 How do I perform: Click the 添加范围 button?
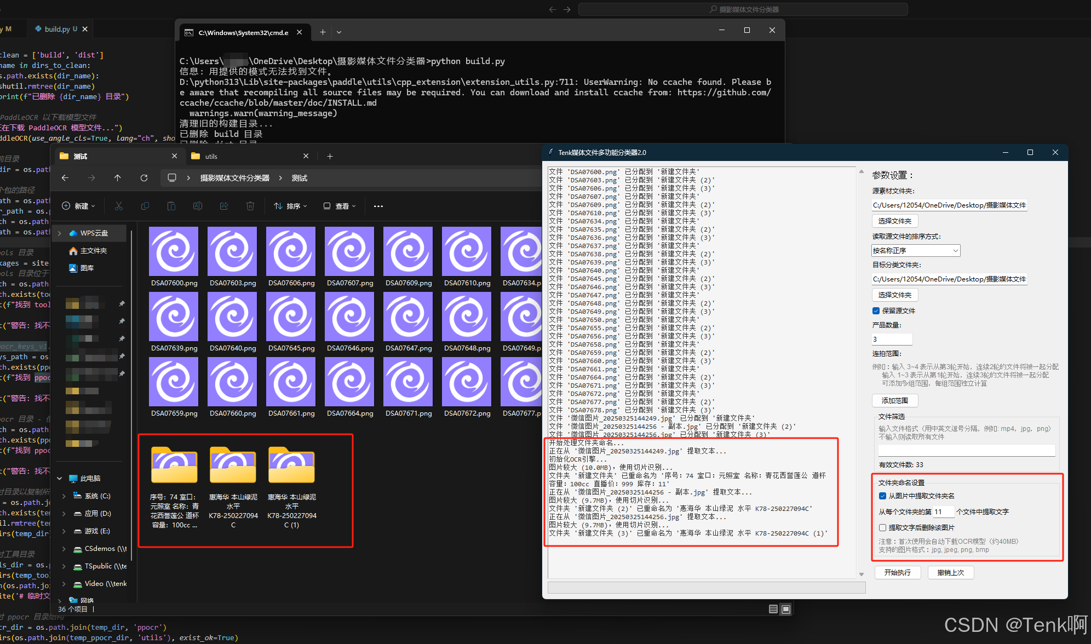point(895,400)
